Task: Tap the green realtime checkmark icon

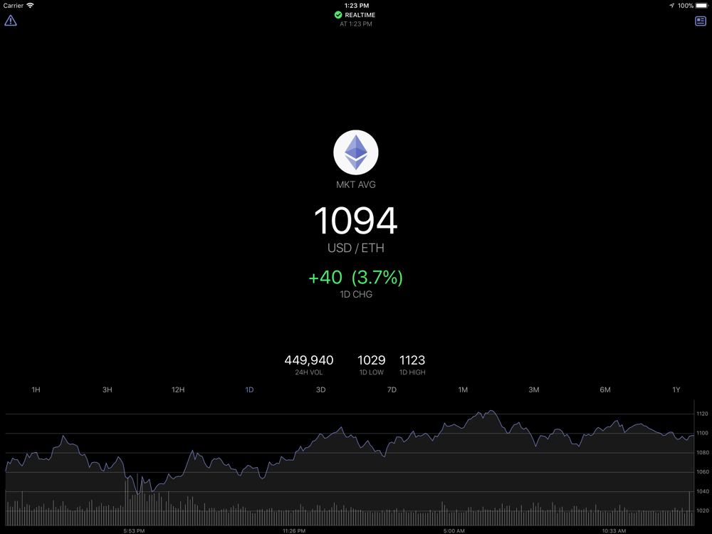Action: tap(338, 15)
